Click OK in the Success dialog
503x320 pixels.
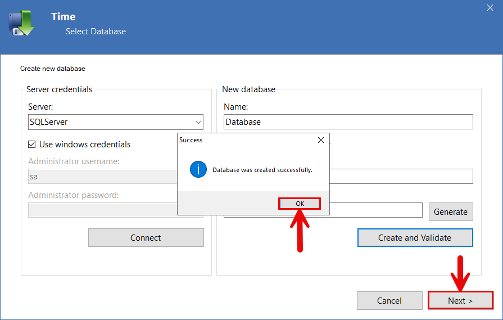pos(300,204)
